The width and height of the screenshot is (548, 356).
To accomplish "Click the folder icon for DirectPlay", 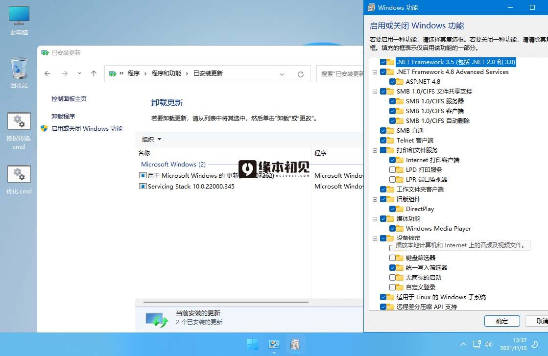I will click(400, 209).
